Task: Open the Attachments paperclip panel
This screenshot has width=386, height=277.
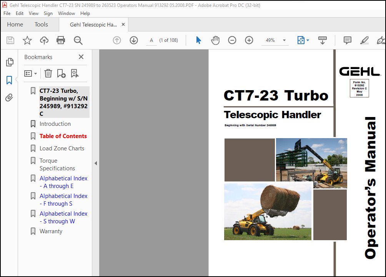Action: coord(9,98)
